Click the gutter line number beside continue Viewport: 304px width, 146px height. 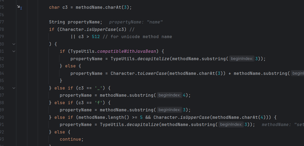tap(2, 139)
